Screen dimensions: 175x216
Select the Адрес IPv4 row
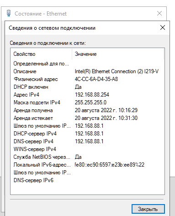tap(87, 95)
